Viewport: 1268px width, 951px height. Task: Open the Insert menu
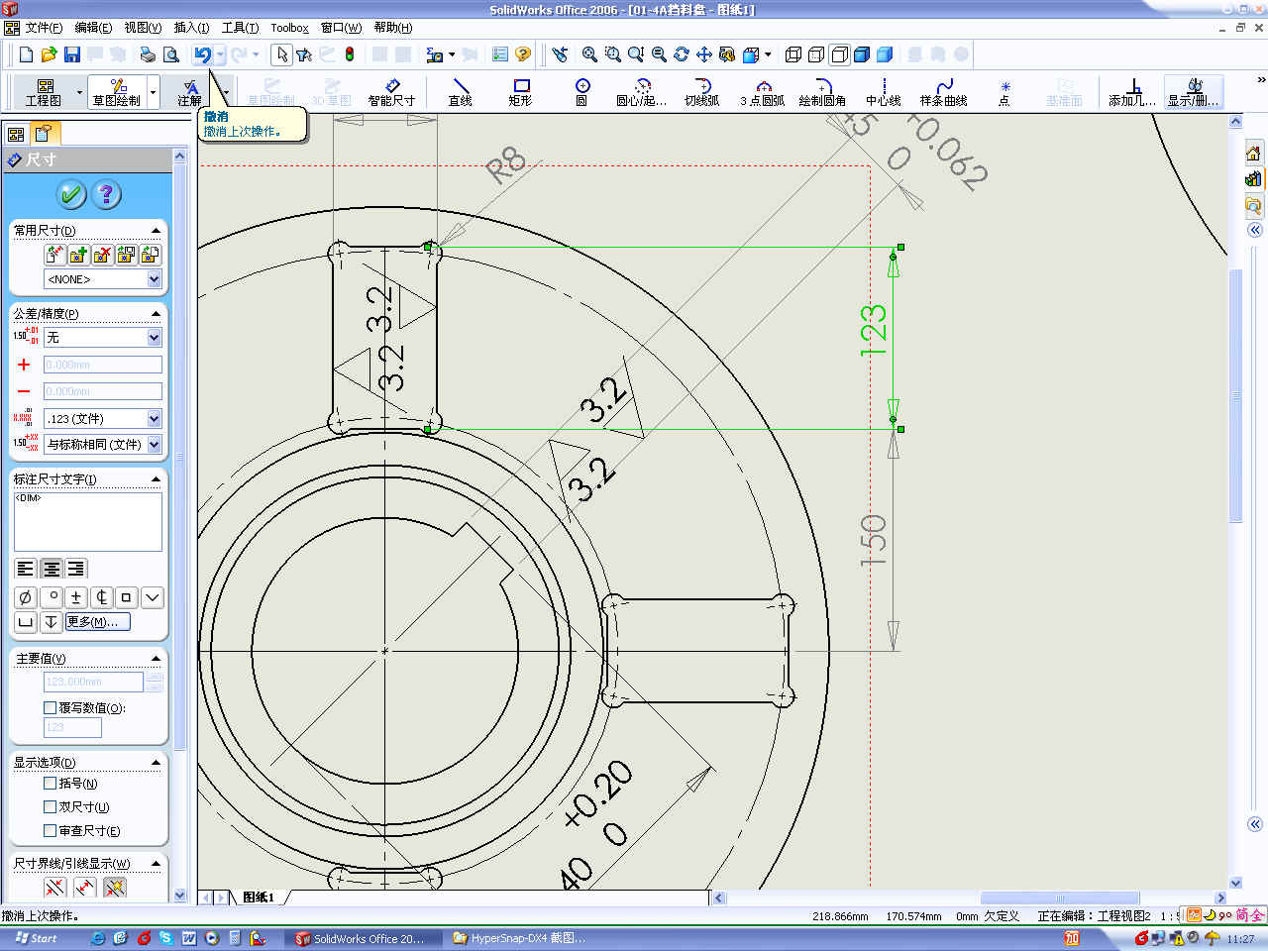point(191,28)
